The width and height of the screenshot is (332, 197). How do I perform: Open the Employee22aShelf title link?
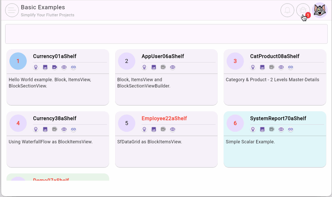click(164, 118)
